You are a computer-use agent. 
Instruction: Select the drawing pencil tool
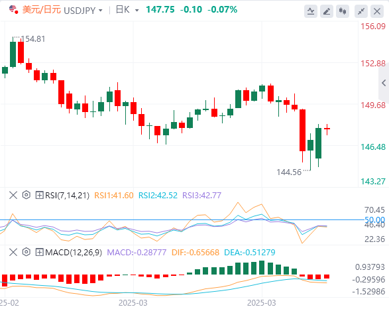(x=327, y=11)
